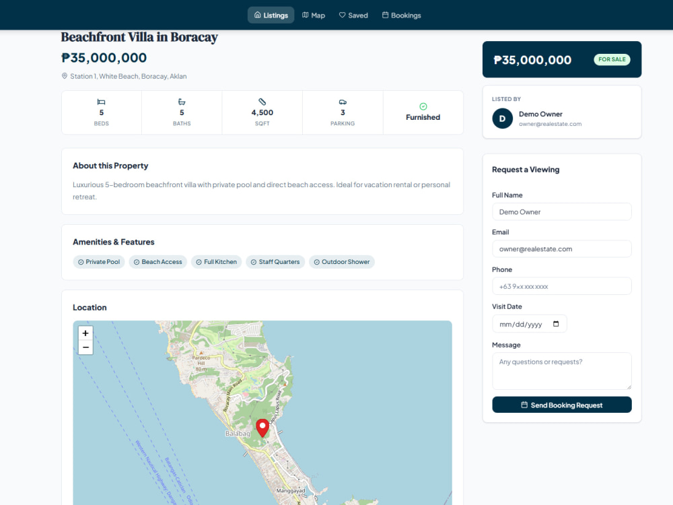Image resolution: width=673 pixels, height=505 pixels.
Task: Click the Message text area
Action: click(x=562, y=371)
